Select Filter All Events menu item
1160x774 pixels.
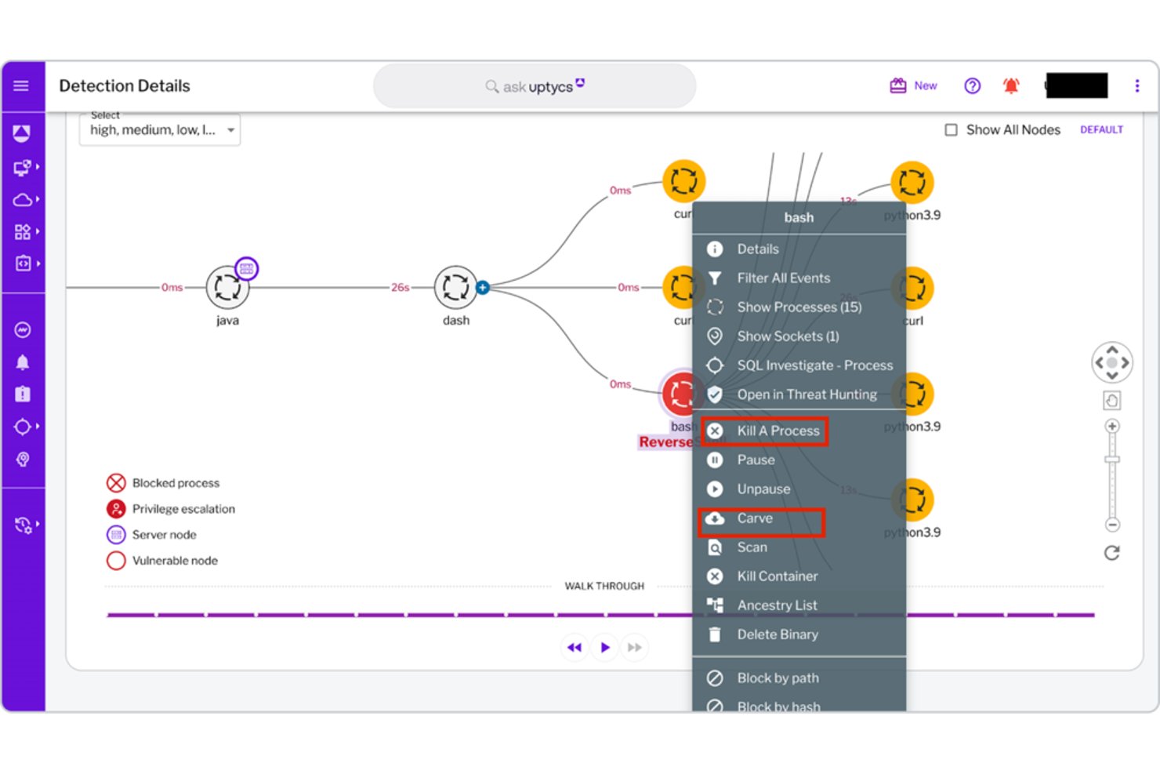(799, 278)
